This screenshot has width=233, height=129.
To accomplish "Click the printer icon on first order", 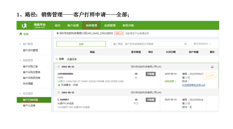I will (212, 67).
